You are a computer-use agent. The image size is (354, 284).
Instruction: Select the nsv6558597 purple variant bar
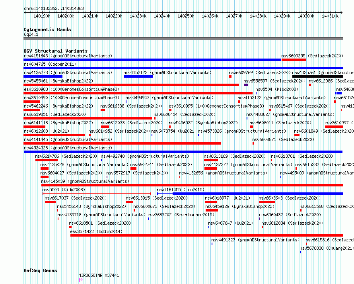coord(246,85)
